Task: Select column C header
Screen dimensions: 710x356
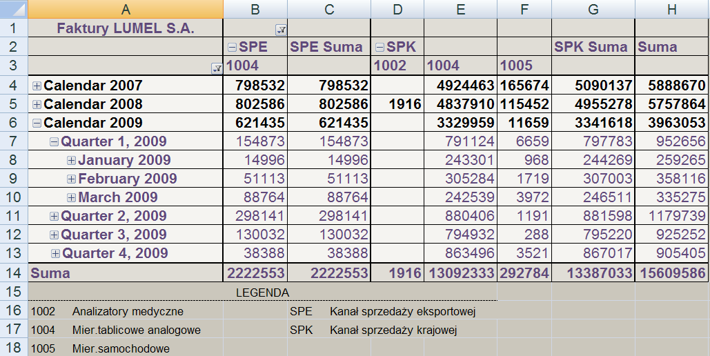Action: click(328, 9)
